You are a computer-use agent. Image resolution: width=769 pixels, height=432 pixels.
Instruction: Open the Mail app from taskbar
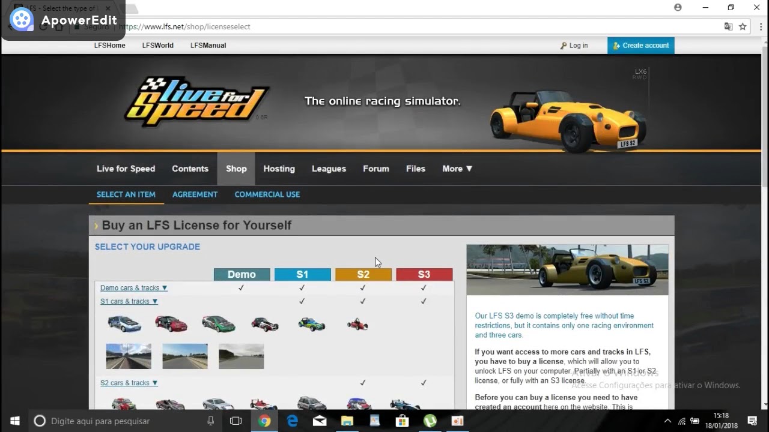320,421
